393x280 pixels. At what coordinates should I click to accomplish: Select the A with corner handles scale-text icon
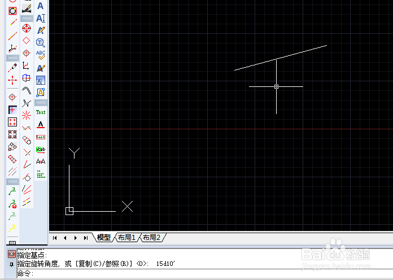(40, 93)
